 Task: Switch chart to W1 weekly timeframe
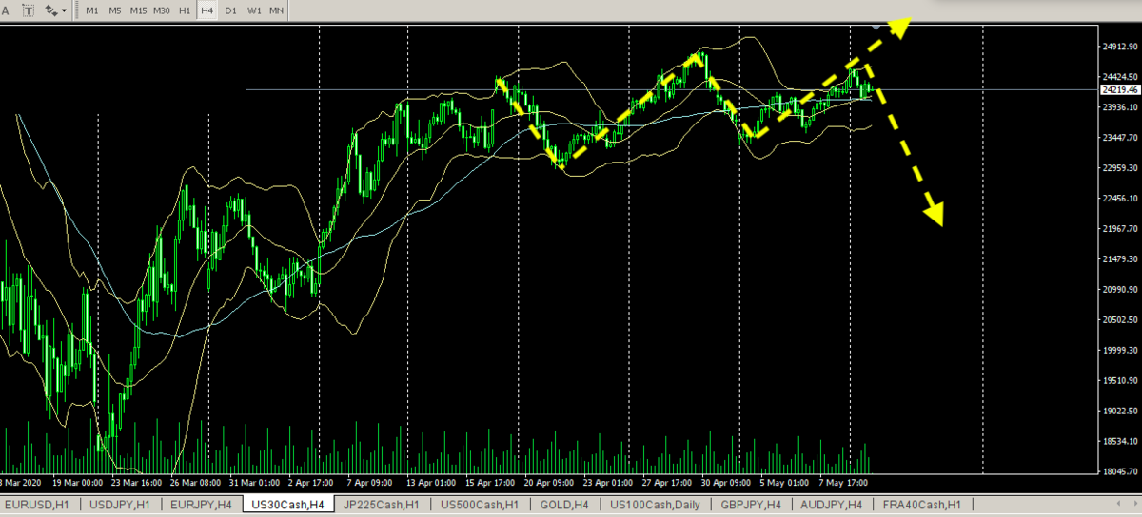[x=254, y=10]
